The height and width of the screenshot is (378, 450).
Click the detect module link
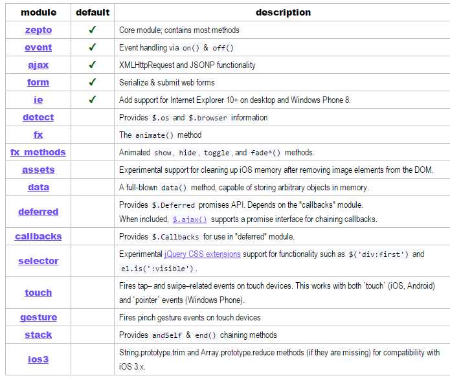38,117
